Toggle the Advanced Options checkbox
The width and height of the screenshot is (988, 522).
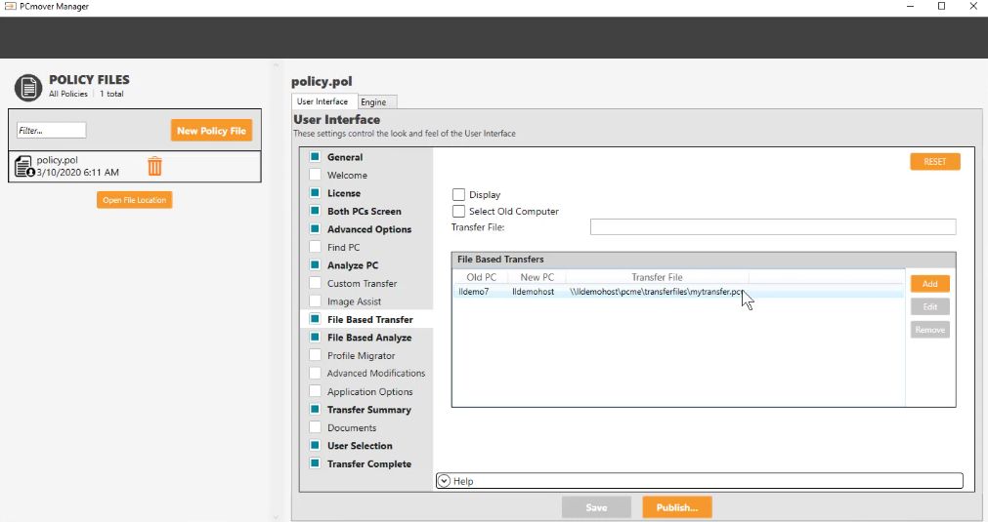click(x=315, y=229)
